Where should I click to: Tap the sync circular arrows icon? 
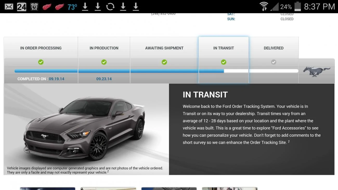[x=110, y=6]
